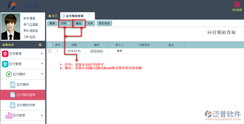Click the 应付报表 bar chart icon

coord(9,115)
